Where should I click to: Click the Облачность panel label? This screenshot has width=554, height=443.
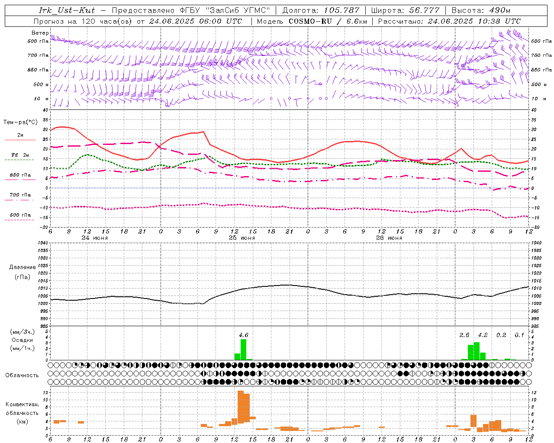(x=22, y=375)
